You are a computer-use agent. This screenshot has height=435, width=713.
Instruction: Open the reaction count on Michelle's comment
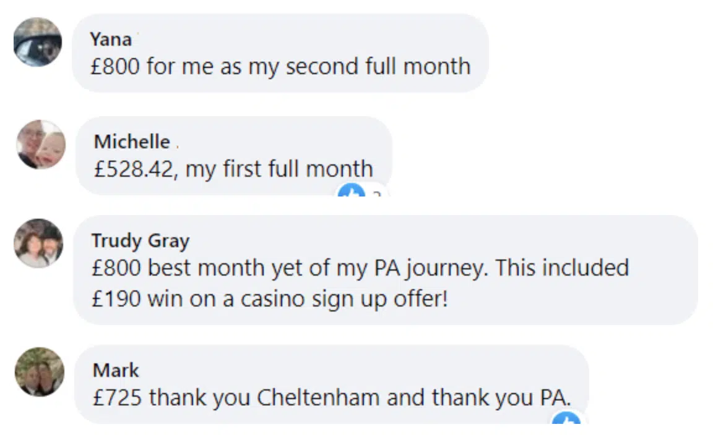(376, 194)
